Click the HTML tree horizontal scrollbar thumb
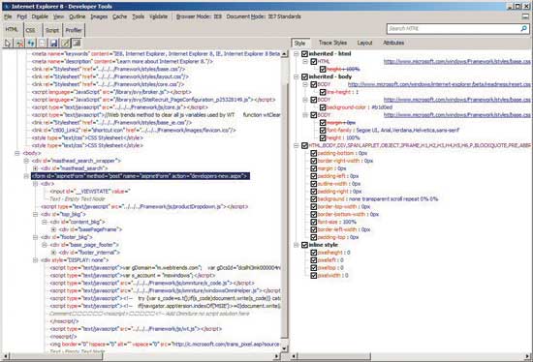 pyautogui.click(x=56, y=356)
